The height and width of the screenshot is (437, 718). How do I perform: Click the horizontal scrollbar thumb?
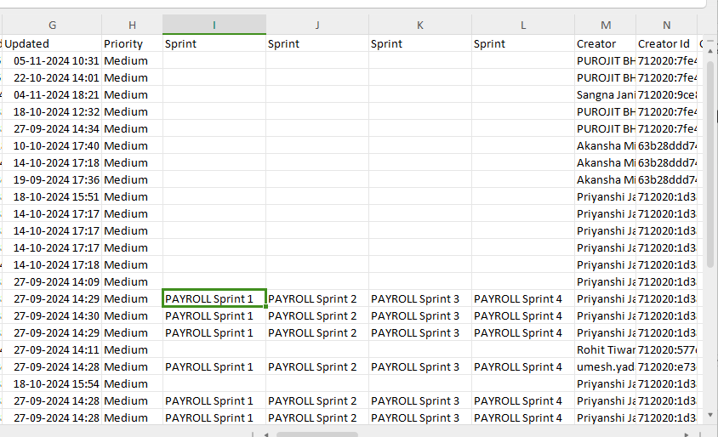pyautogui.click(x=316, y=434)
